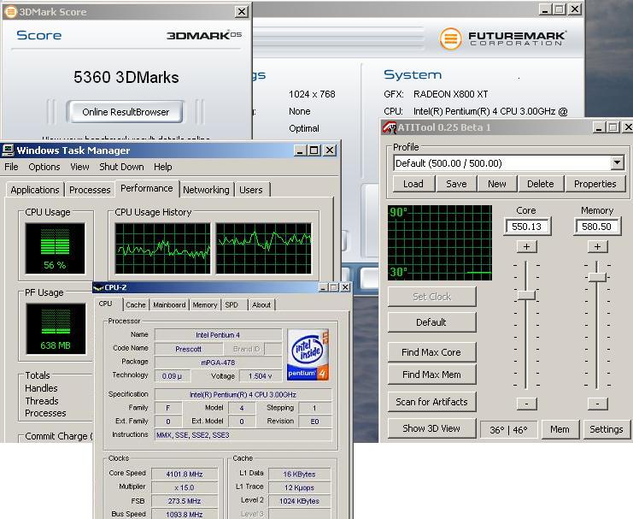Expand the ATITool Profile dropdown
The image size is (633, 519).
click(617, 163)
